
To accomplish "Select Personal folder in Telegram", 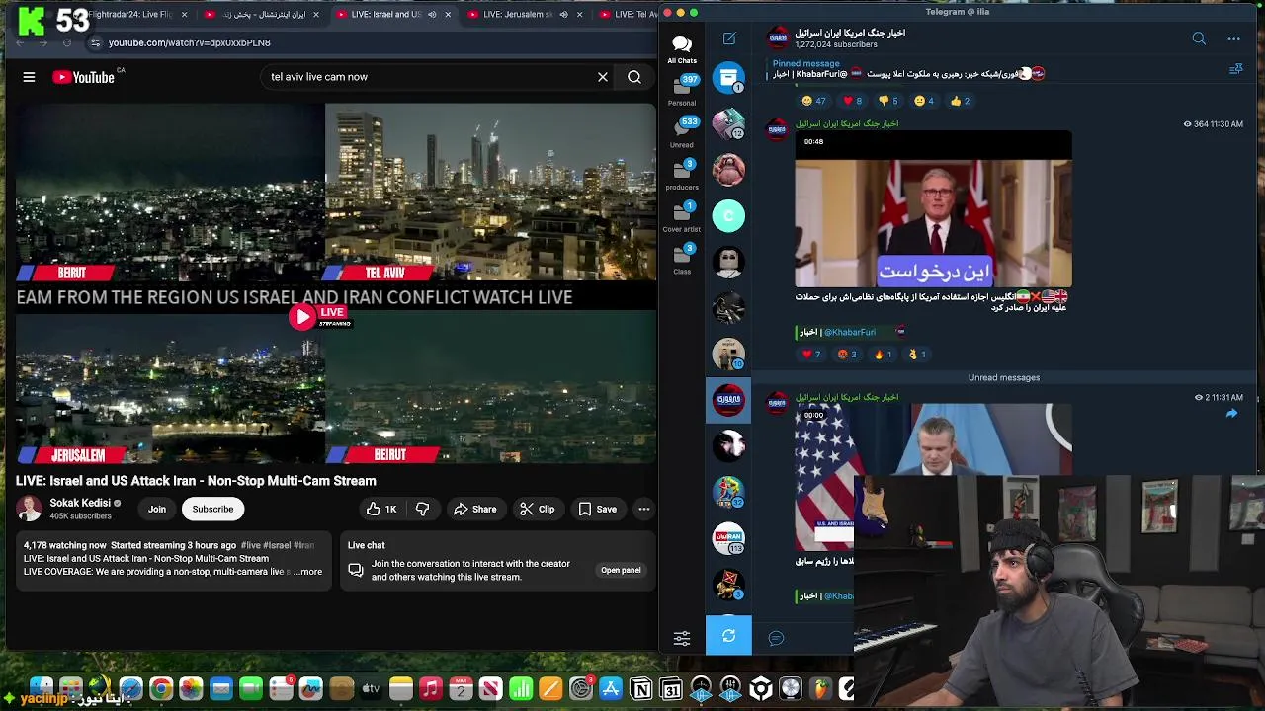I will pyautogui.click(x=682, y=91).
